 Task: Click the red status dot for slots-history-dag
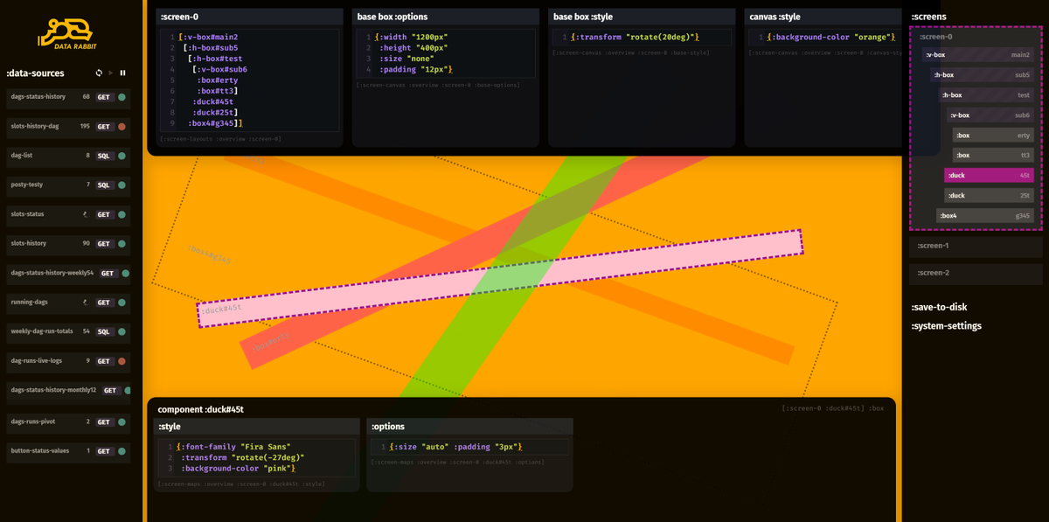122,127
